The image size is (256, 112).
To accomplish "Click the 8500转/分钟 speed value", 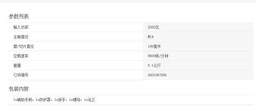I will pos(158,56).
